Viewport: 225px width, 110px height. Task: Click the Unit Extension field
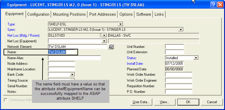pos(174,52)
